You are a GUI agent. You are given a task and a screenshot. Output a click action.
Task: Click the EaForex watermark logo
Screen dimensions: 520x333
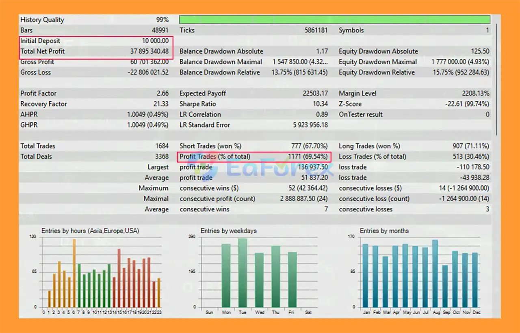point(260,169)
